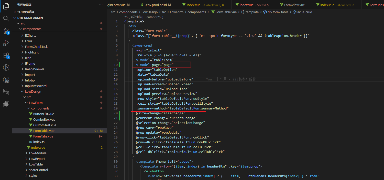Open the Explorer panel's more actions ellipsis
This screenshot has width=384, height=180.
(x=101, y=5)
